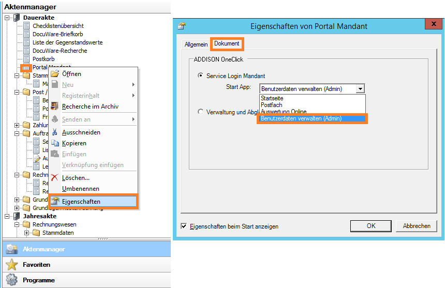Select the Liste der Gegenstandswerte entry
The image size is (445, 288).
coord(68,42)
